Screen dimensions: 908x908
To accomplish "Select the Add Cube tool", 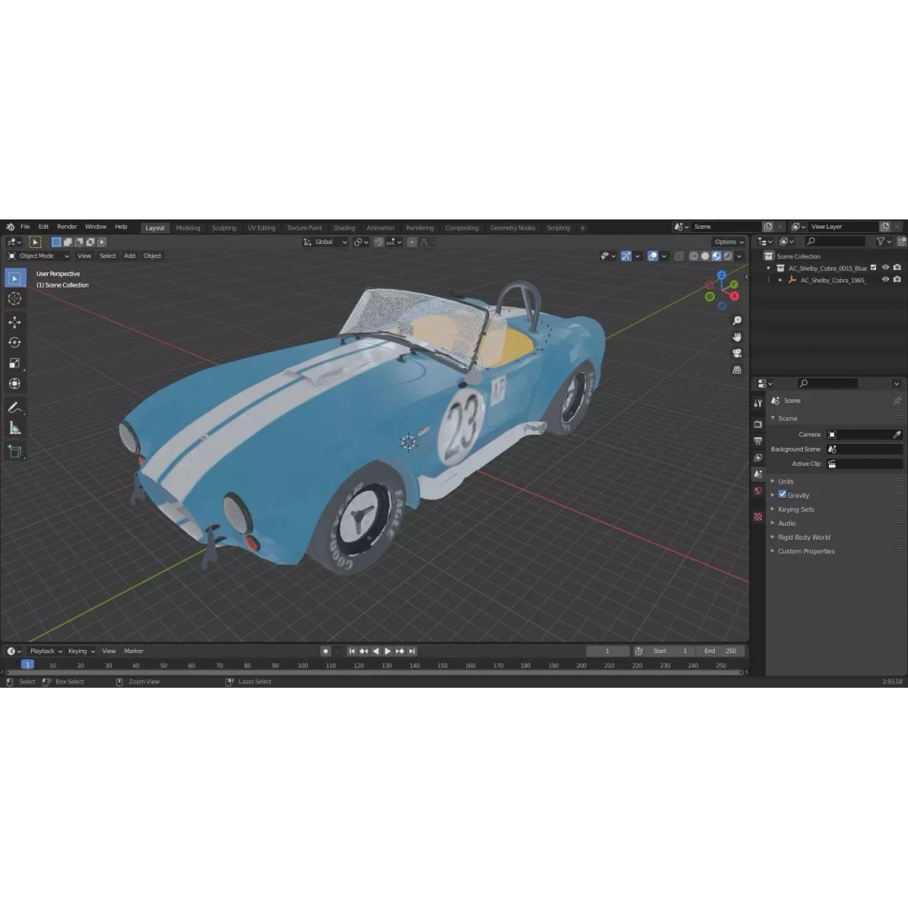I will click(14, 451).
